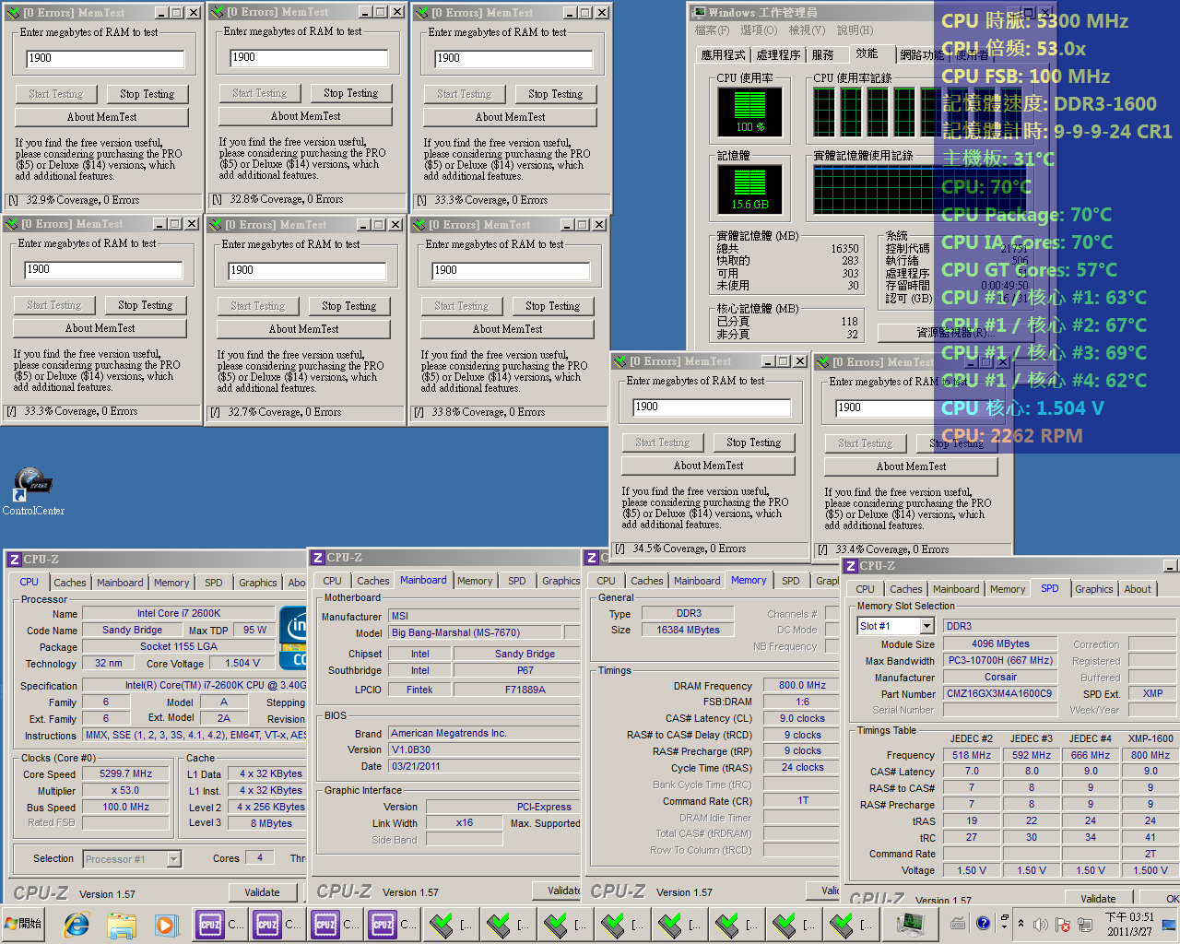Open About tab in CPU-Z SPD window

[1137, 589]
